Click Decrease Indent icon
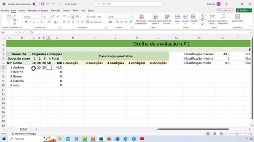This screenshot has width=254, height=142. [x=77, y=22]
